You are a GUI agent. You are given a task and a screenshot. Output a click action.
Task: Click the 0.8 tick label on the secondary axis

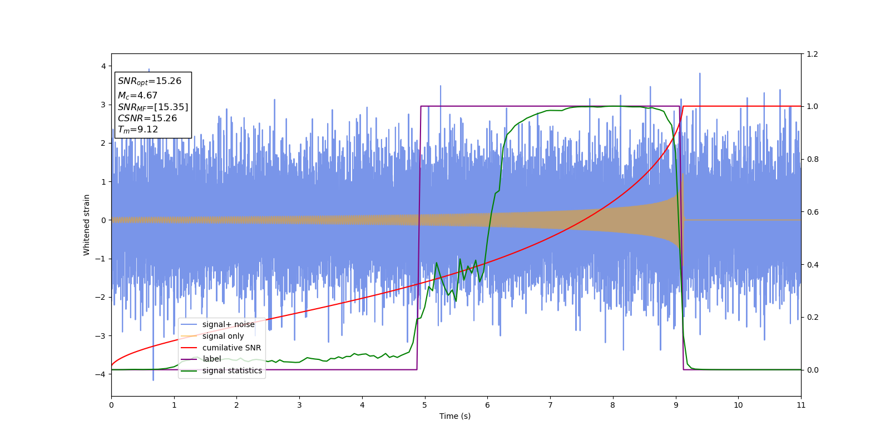[812, 159]
